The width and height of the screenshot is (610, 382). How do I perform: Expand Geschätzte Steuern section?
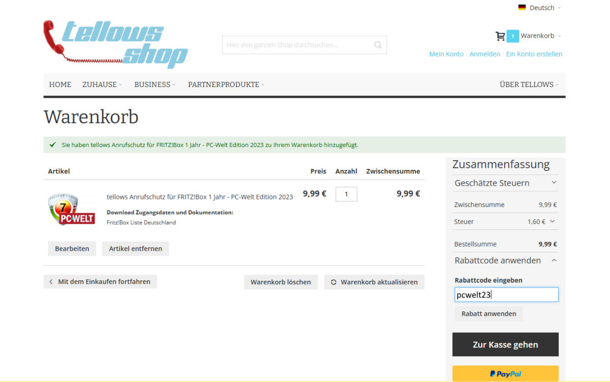pos(505,183)
